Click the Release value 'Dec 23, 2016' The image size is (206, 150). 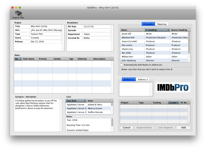[x=46, y=42]
